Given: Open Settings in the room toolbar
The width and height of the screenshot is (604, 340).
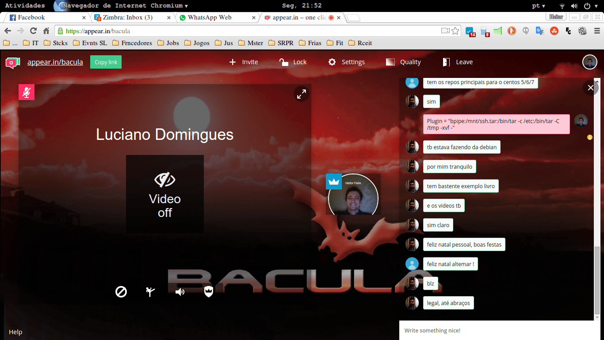Looking at the screenshot, I should click(x=347, y=62).
